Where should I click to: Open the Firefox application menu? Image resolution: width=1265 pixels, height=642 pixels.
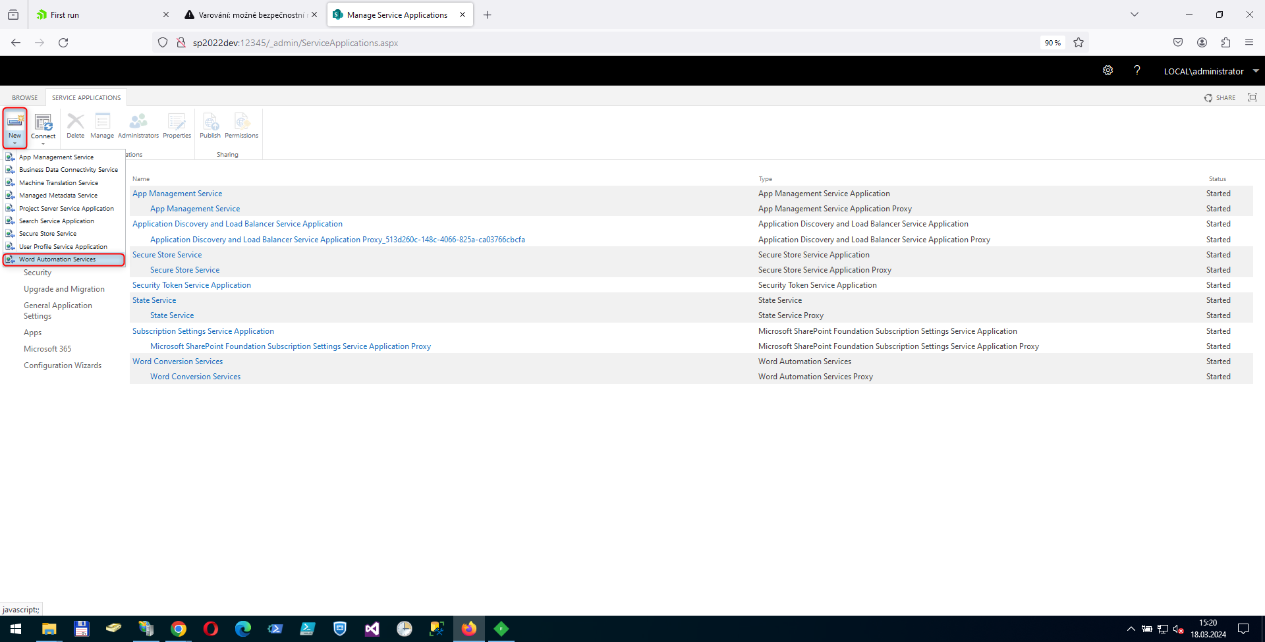click(1249, 43)
